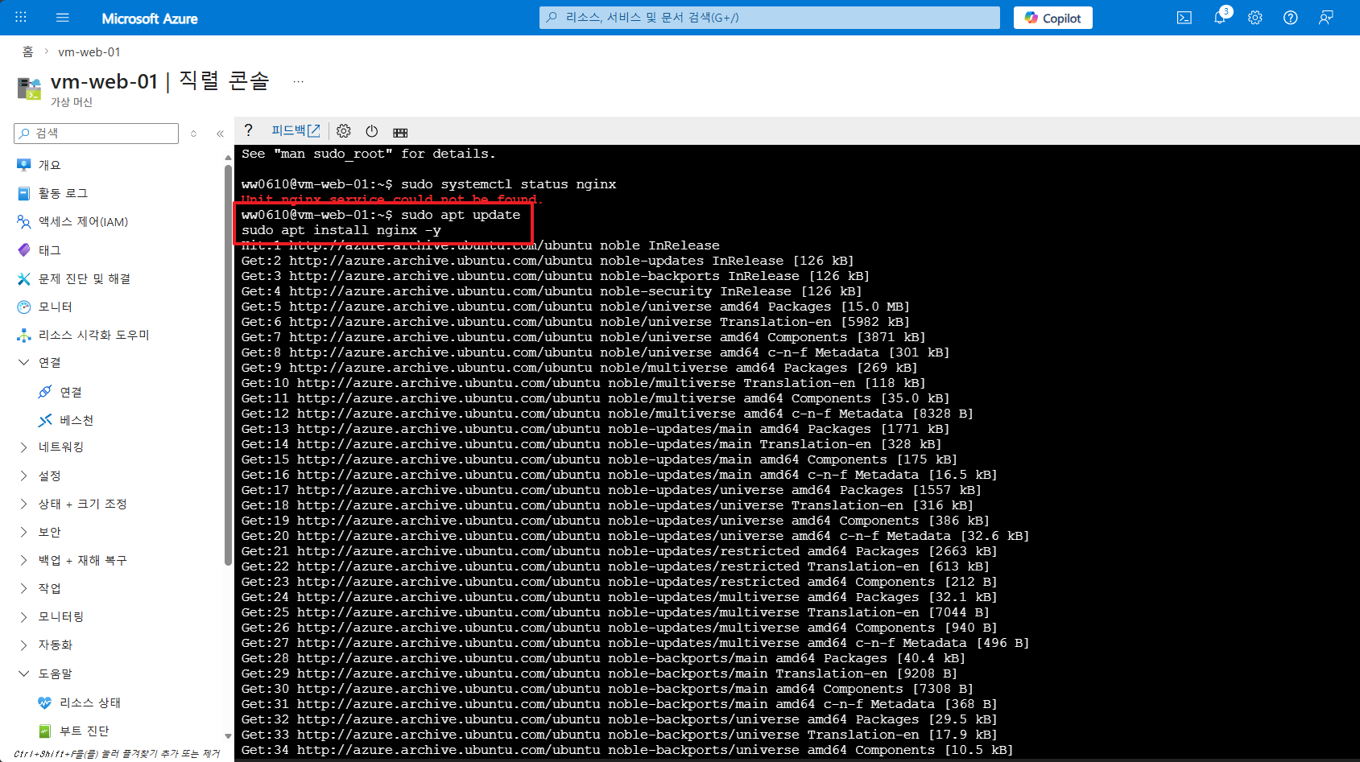Open serial console settings gear
This screenshot has height=762, width=1360.
coord(344,131)
